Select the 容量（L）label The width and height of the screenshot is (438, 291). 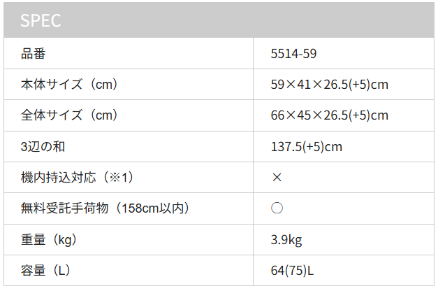[46, 271]
